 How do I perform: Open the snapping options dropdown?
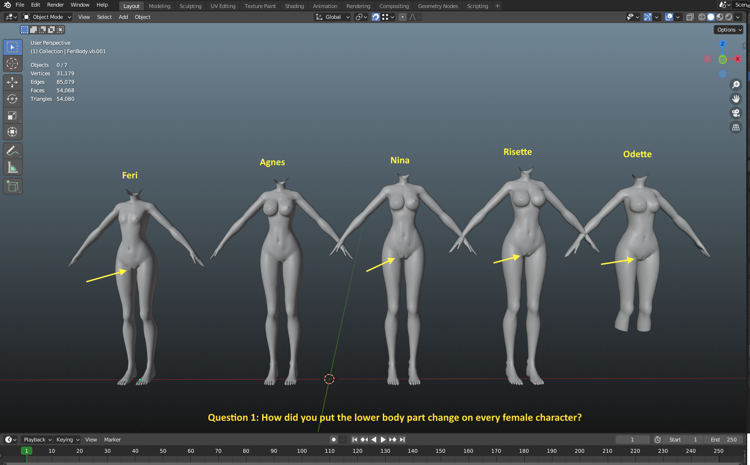[388, 17]
